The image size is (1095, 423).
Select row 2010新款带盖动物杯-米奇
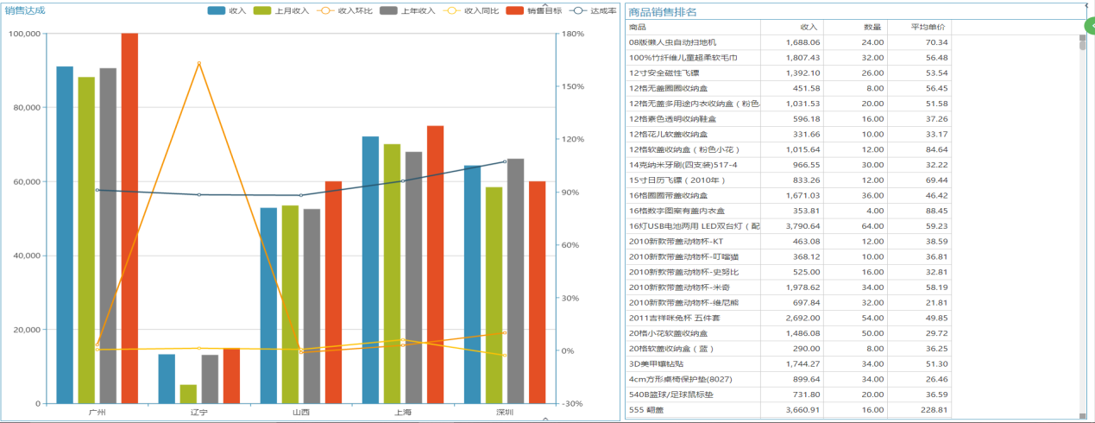pyautogui.click(x=789, y=287)
